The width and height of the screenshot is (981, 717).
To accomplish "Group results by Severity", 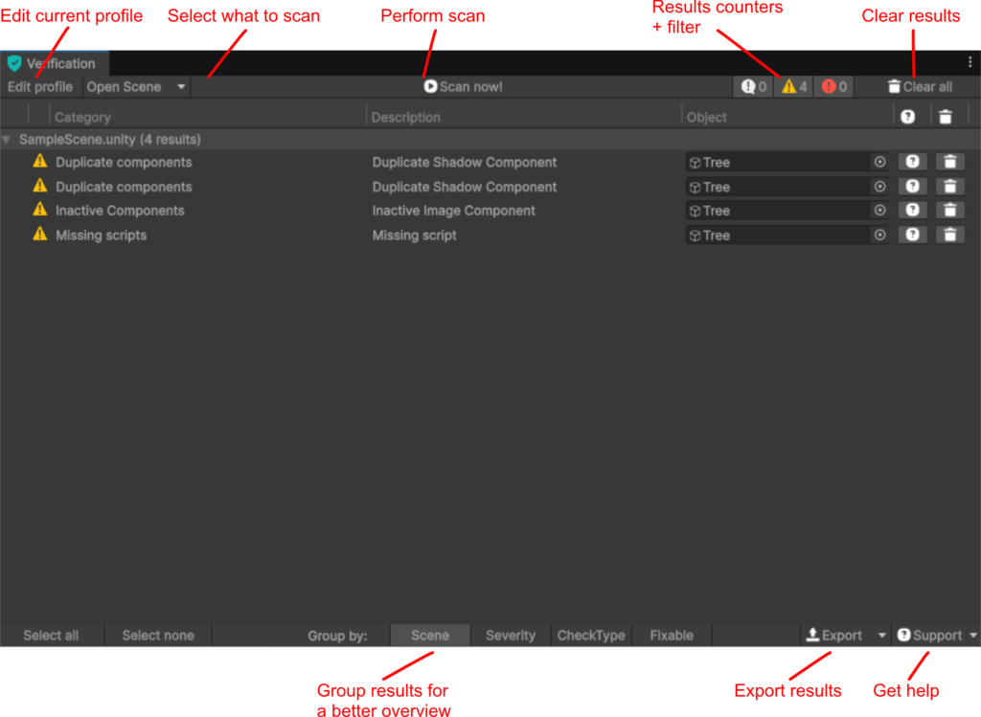I will point(510,636).
